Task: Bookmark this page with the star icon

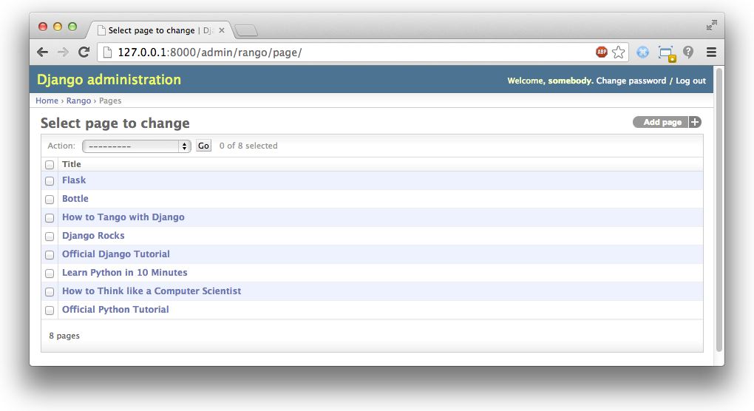Action: pos(619,52)
